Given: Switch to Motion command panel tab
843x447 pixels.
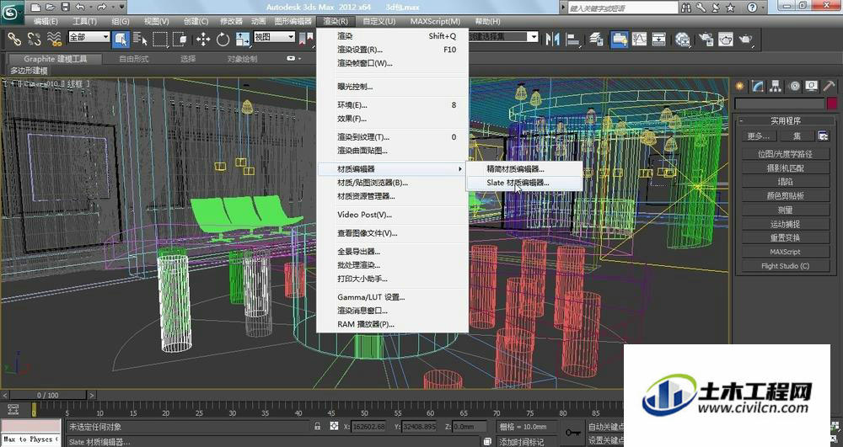Looking at the screenshot, I should [x=794, y=86].
